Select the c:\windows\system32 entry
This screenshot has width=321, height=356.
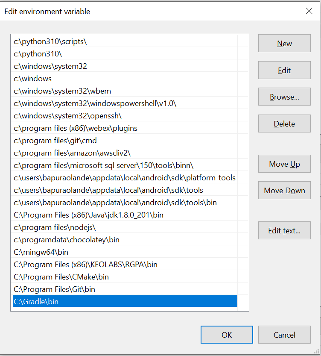125,66
